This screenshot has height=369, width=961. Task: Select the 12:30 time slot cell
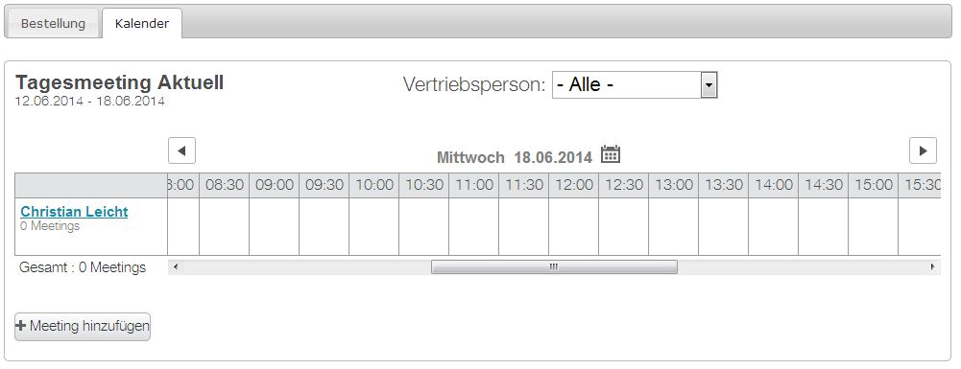[x=624, y=226]
